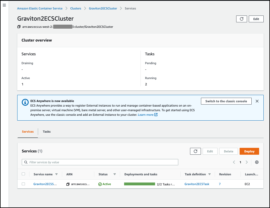Click the Deploy button

pyautogui.click(x=249, y=151)
